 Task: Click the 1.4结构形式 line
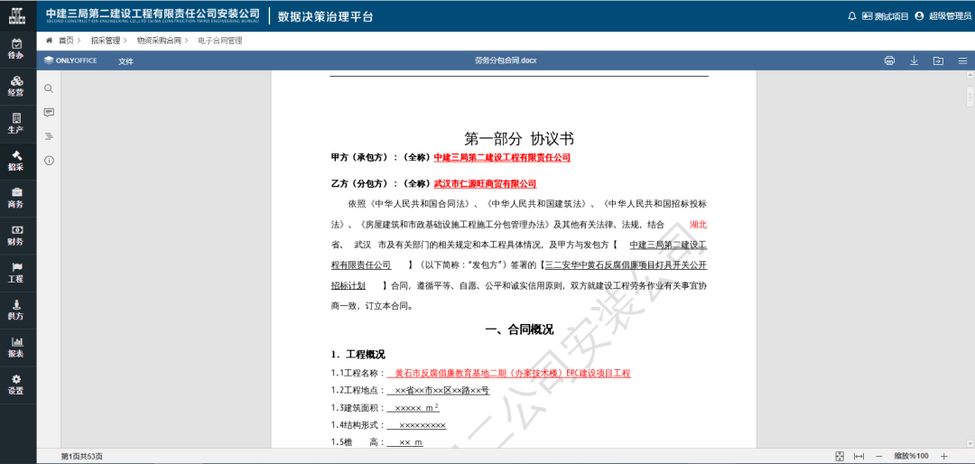click(388, 425)
